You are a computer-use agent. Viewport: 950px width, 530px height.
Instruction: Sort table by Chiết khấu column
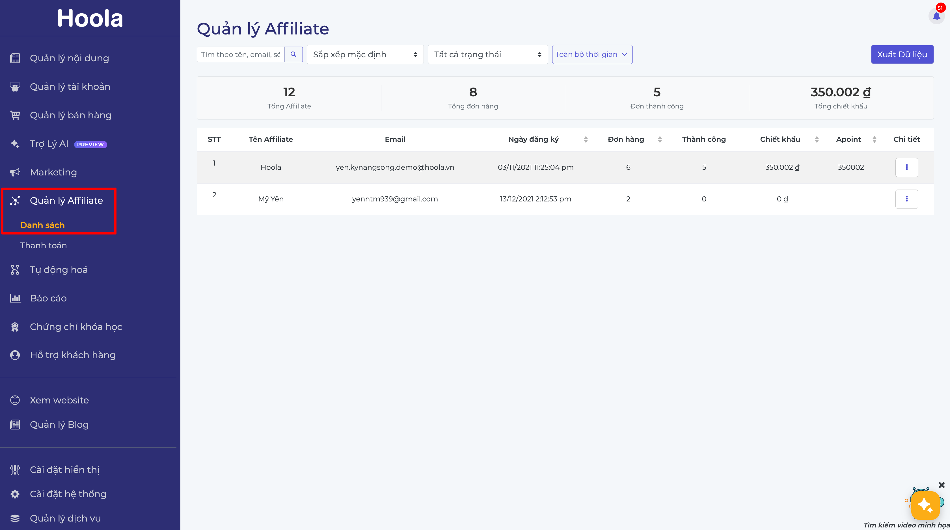pyautogui.click(x=817, y=139)
